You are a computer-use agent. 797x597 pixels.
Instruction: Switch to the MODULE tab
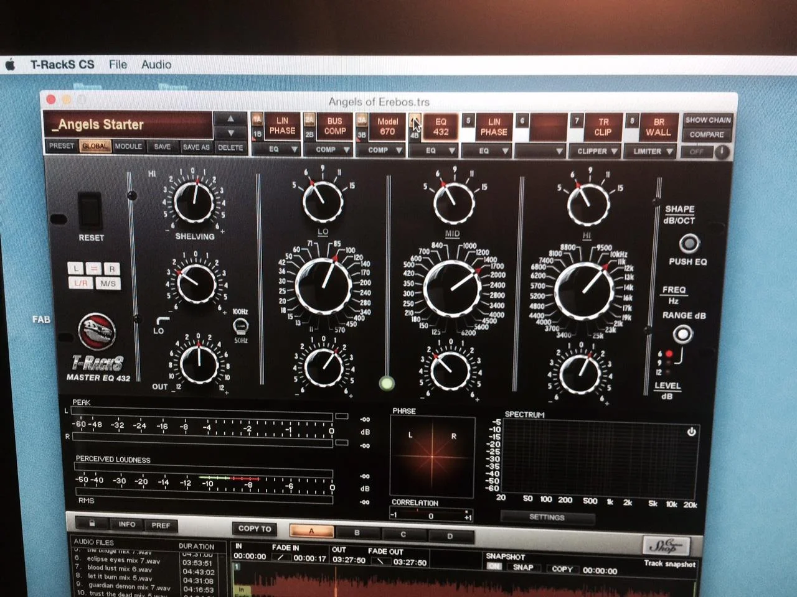[128, 146]
